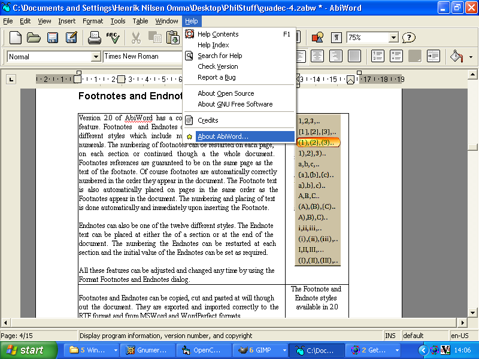Click the insert shapes/image icon
Viewport: 479px width, 359px height.
pyautogui.click(x=317, y=38)
